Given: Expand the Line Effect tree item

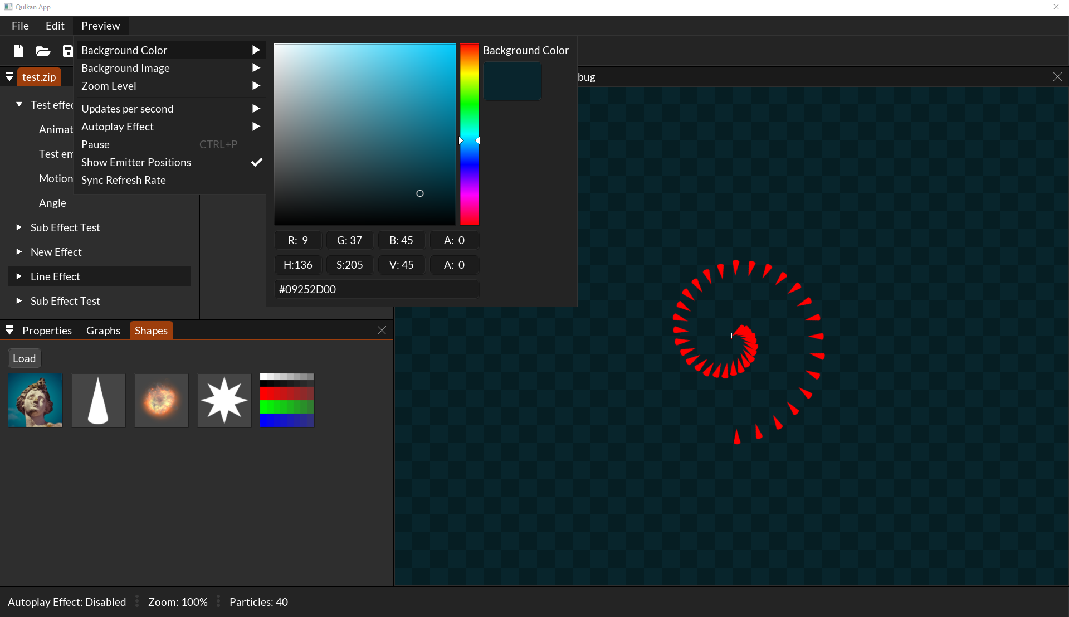Looking at the screenshot, I should (x=19, y=276).
